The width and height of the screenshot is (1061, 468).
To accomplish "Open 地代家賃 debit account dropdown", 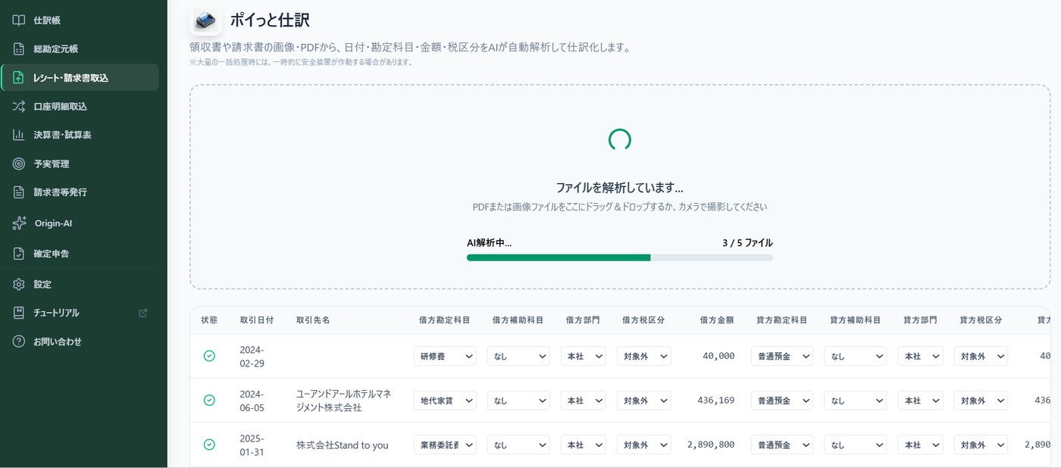I will [445, 401].
